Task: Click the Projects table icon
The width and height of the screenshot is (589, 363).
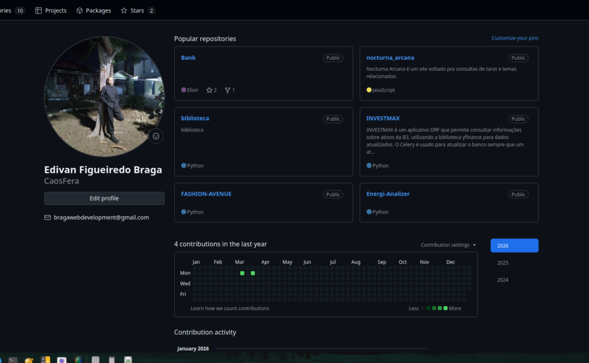Action: (x=39, y=10)
